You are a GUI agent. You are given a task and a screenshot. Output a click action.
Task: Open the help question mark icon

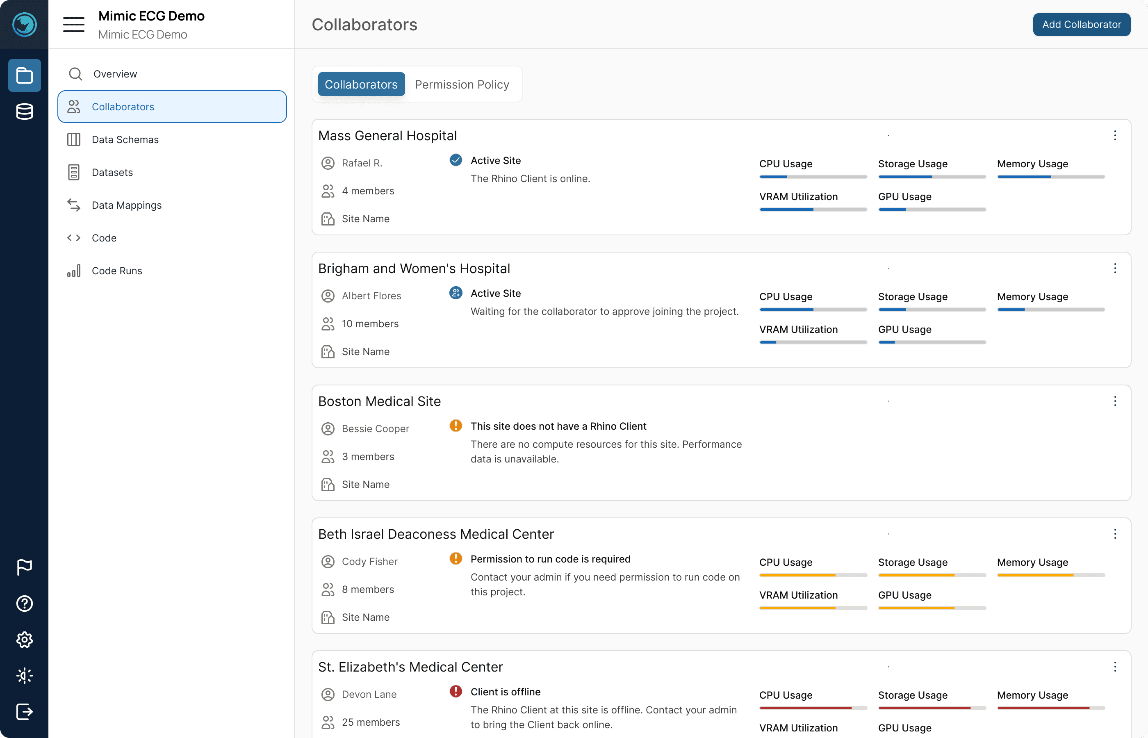tap(25, 604)
